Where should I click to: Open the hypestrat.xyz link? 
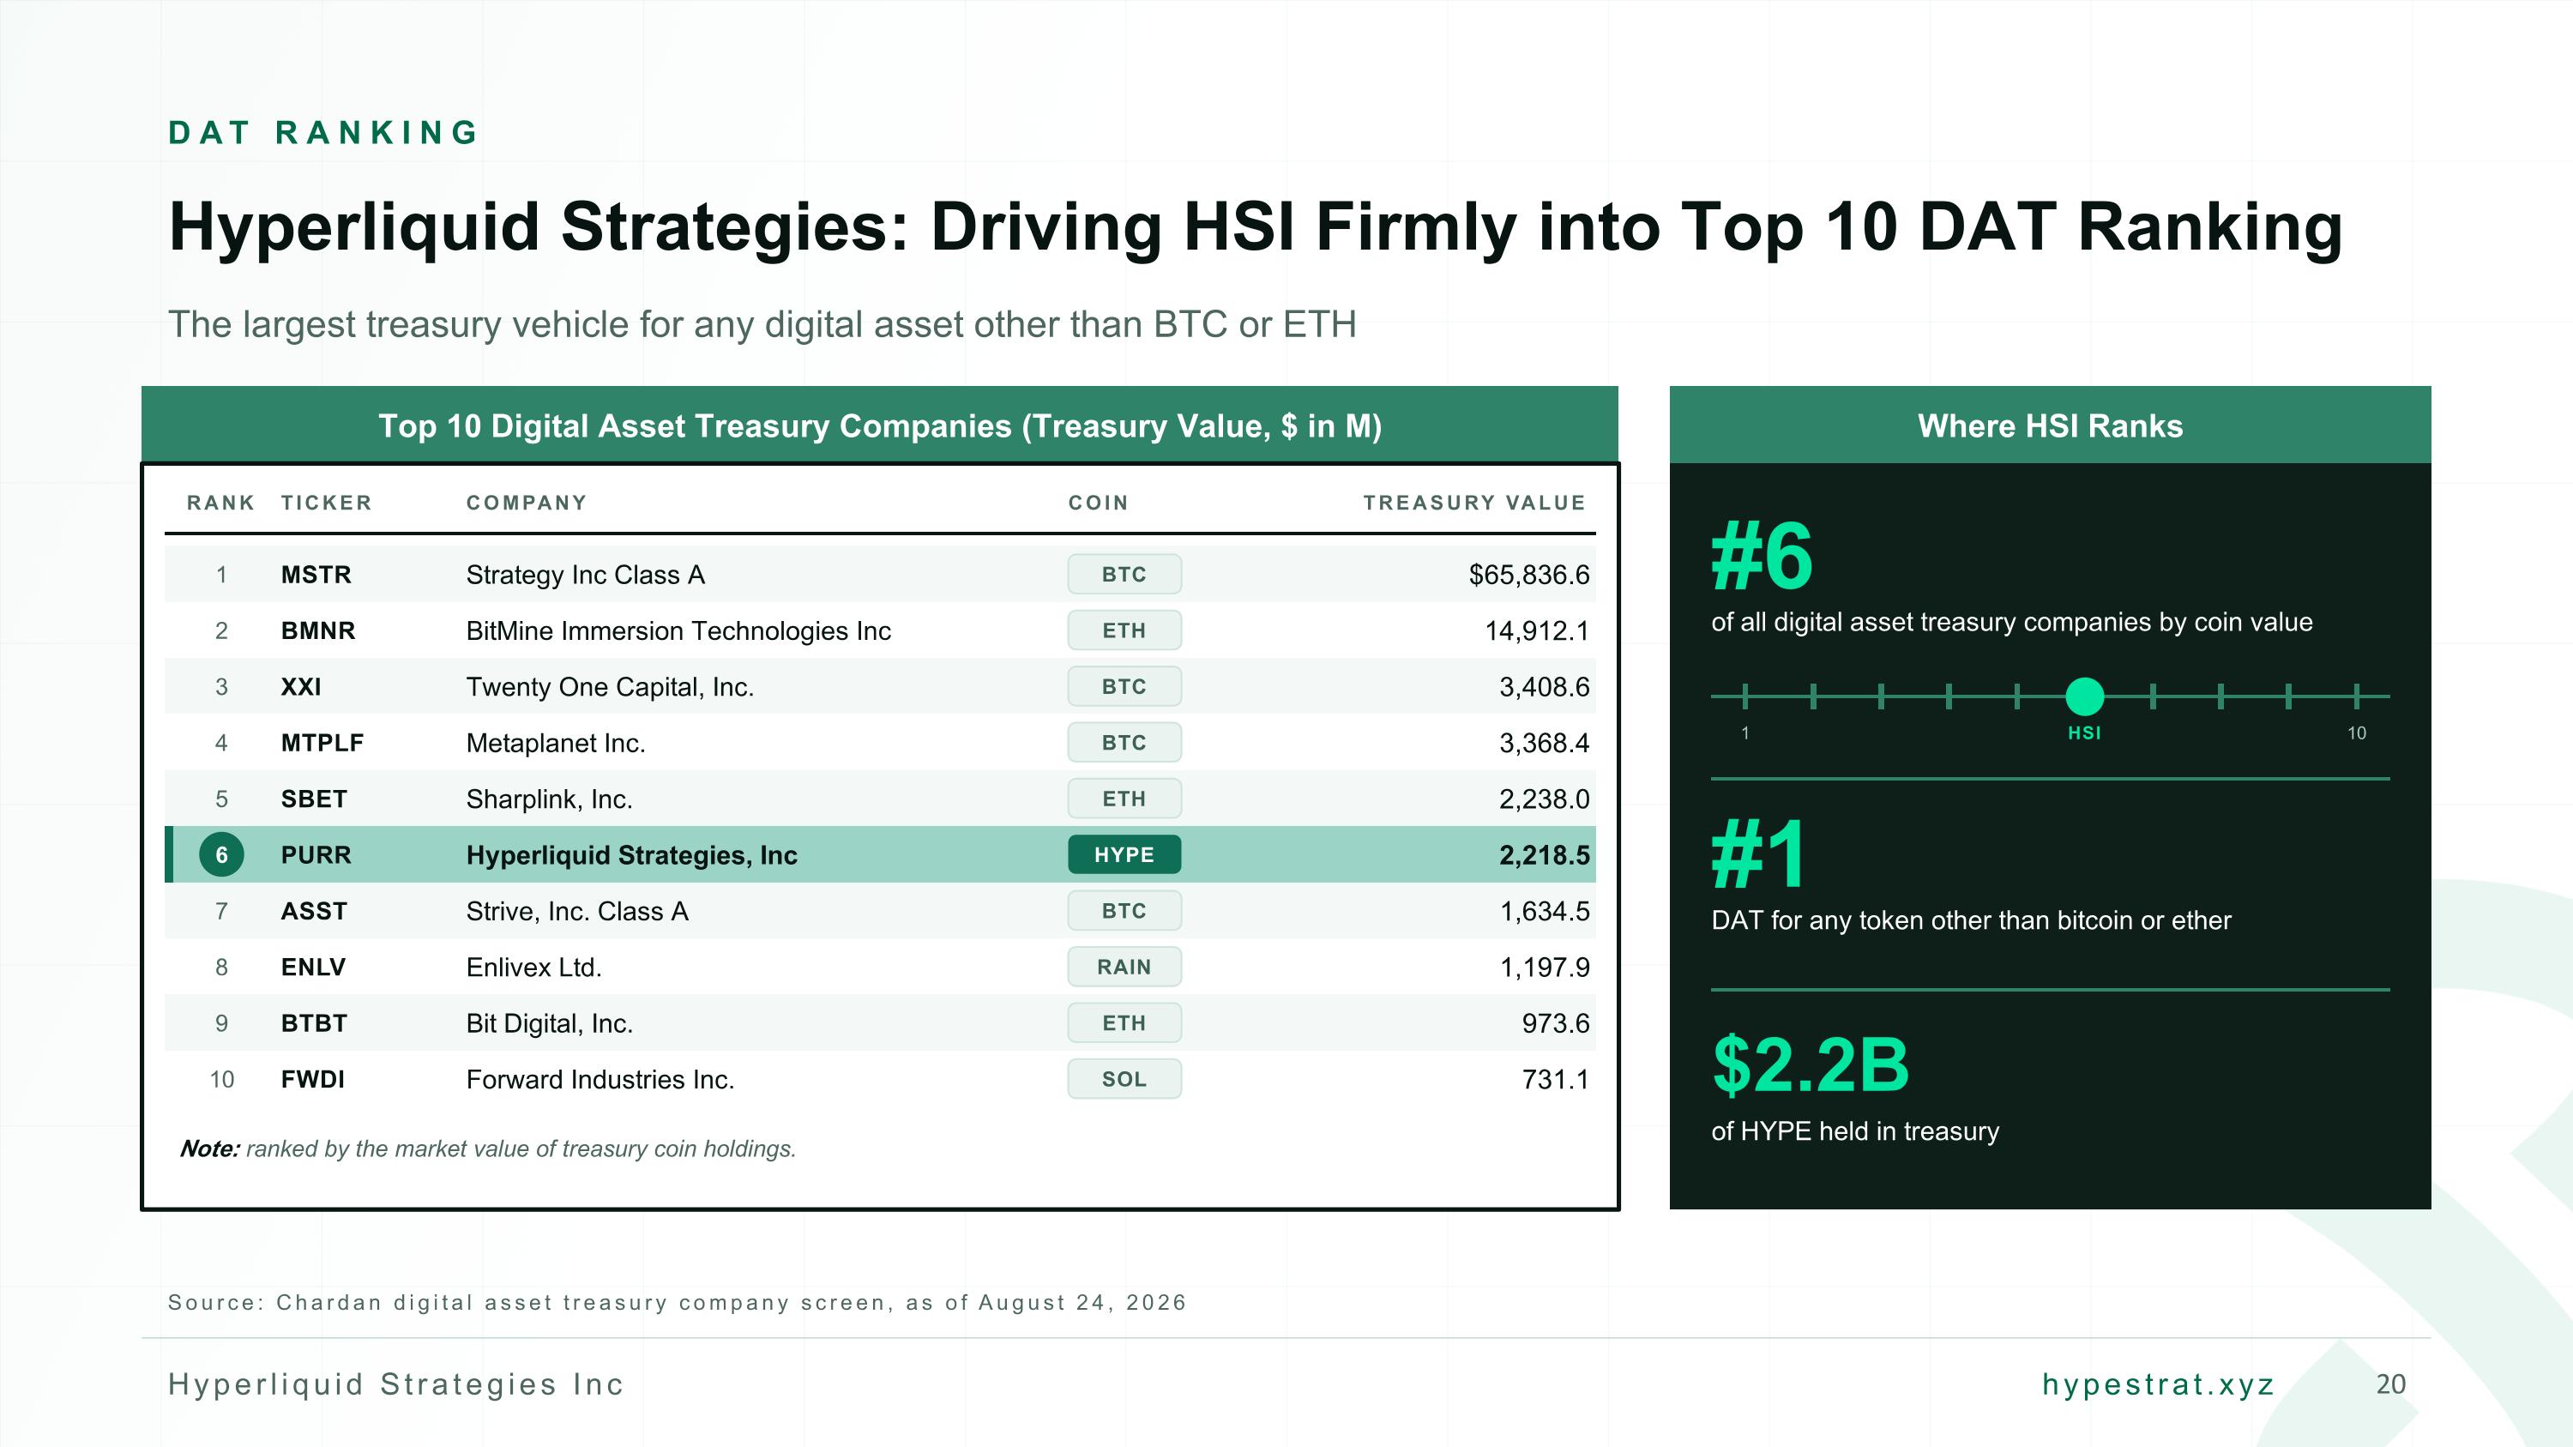[x=2159, y=1384]
